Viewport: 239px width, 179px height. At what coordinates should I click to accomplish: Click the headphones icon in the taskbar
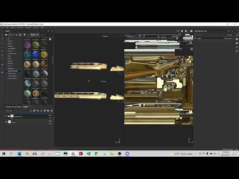pos(34,154)
